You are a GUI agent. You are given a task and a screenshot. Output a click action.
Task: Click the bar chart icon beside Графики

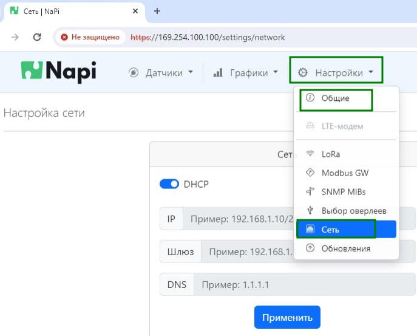[218, 72]
